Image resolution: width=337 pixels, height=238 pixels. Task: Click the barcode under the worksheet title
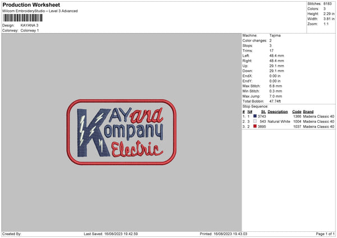pyautogui.click(x=23, y=18)
